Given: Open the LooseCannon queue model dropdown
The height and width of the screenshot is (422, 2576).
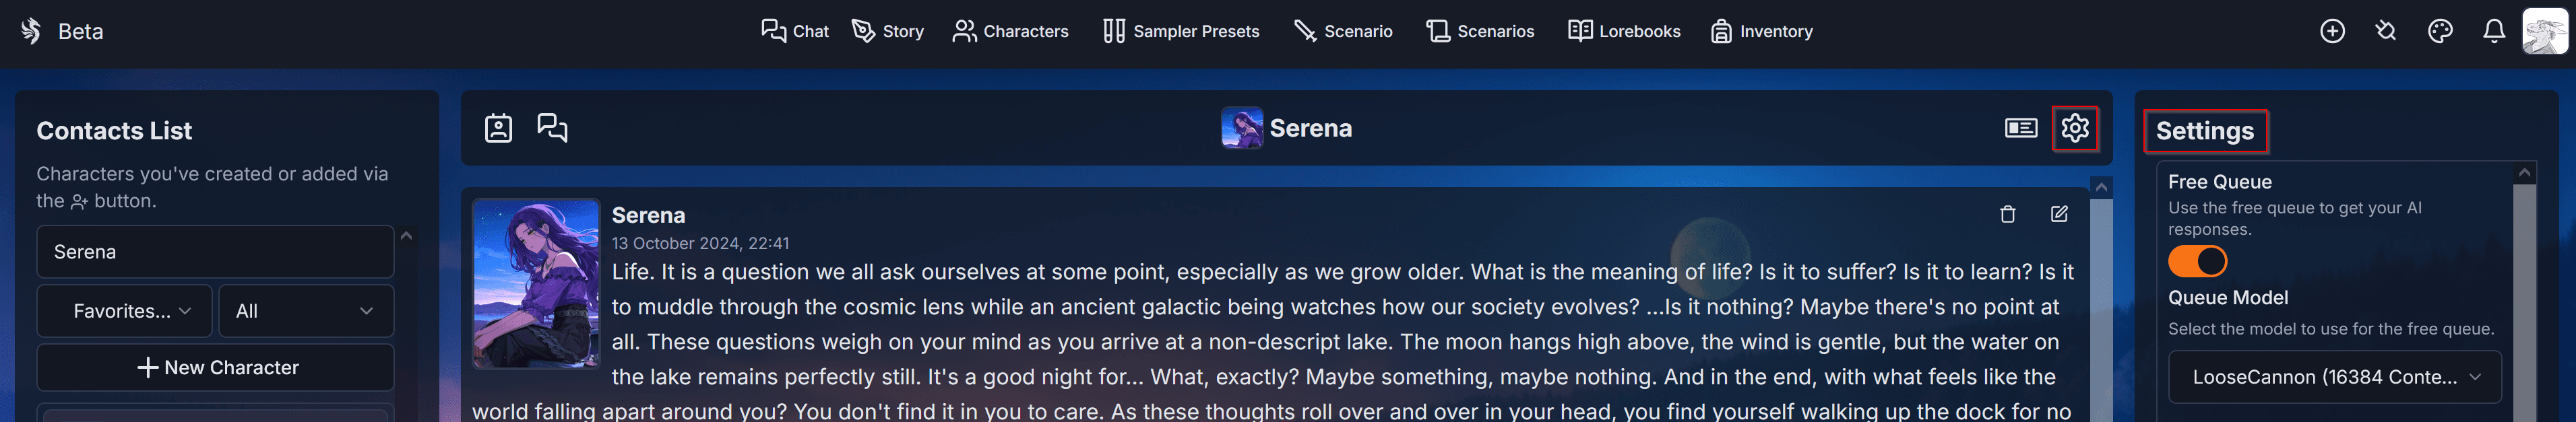Looking at the screenshot, I should [2334, 377].
